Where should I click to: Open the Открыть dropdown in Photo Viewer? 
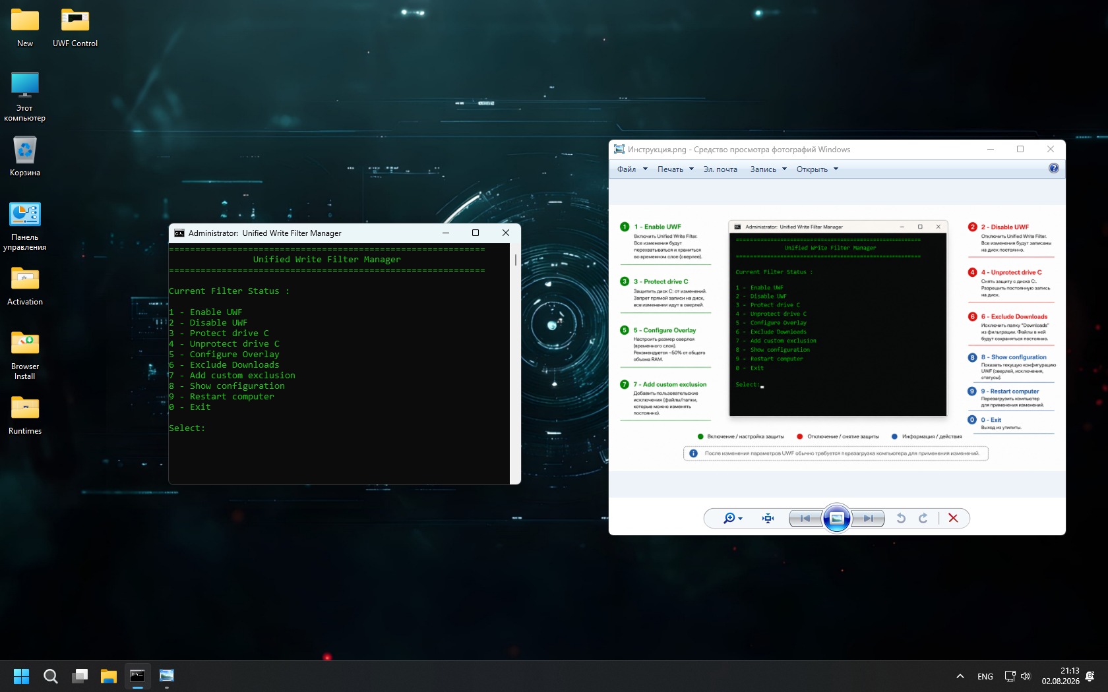point(817,169)
